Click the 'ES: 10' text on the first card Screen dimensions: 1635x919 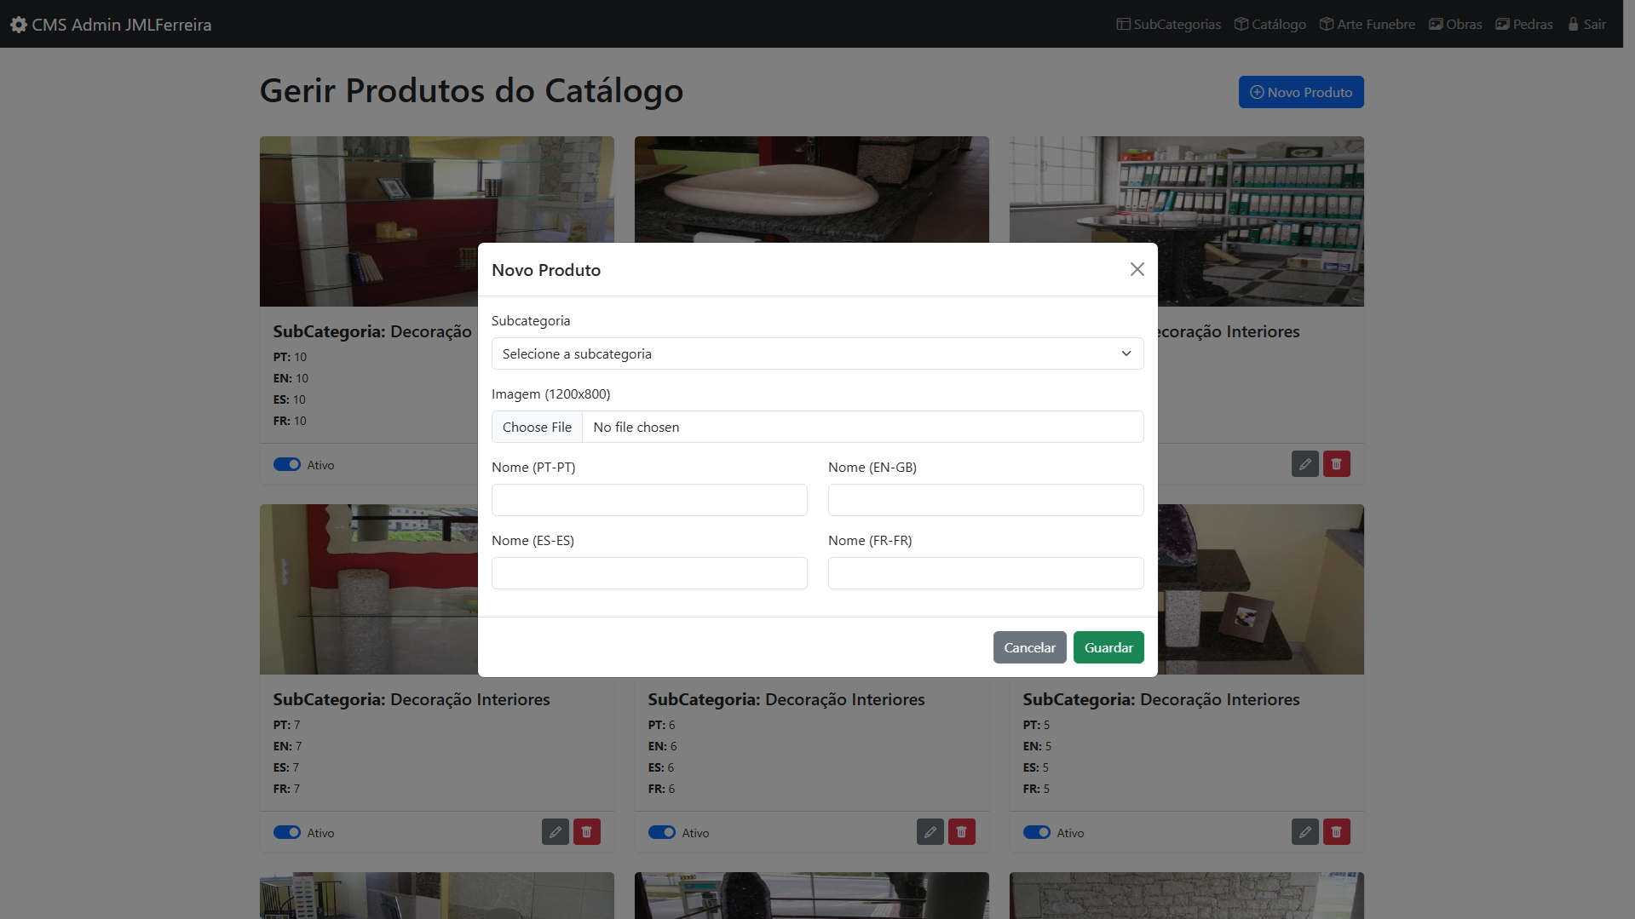[x=290, y=399]
